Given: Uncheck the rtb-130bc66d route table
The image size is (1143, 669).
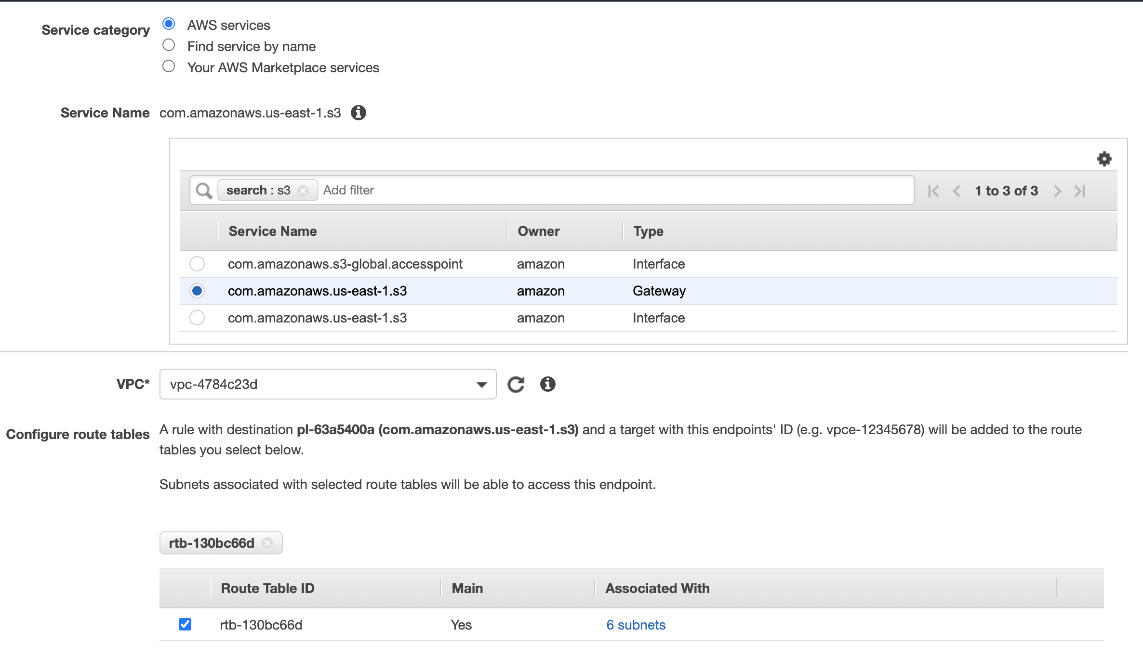Looking at the screenshot, I should click(x=185, y=624).
